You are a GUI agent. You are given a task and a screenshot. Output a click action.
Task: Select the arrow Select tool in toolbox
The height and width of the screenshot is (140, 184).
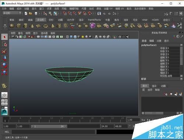point(4,37)
